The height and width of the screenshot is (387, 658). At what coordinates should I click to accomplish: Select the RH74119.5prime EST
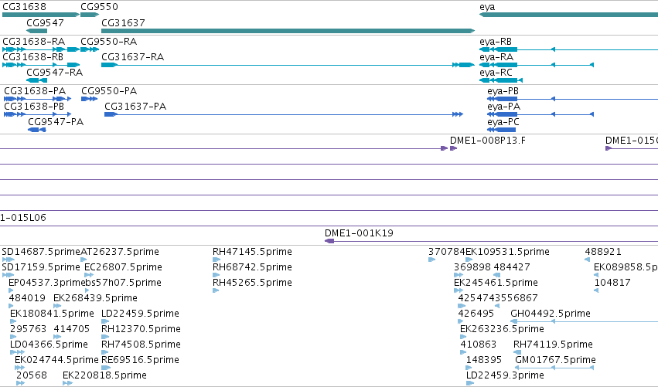(553, 345)
